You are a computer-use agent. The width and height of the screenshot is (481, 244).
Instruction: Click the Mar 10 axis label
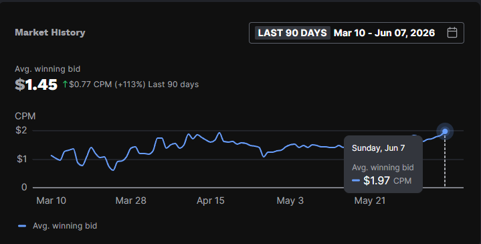tap(52, 200)
